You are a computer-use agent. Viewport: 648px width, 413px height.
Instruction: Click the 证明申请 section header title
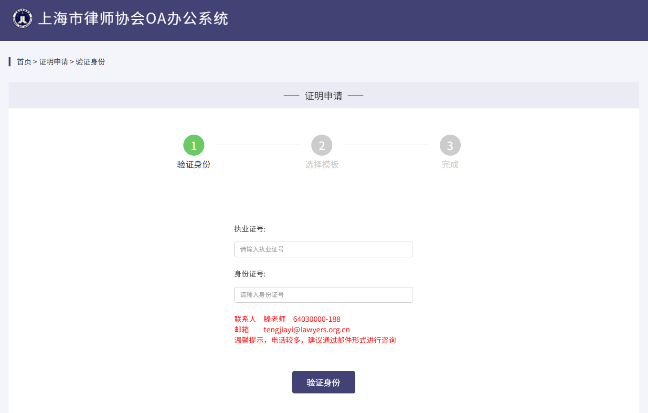point(324,95)
